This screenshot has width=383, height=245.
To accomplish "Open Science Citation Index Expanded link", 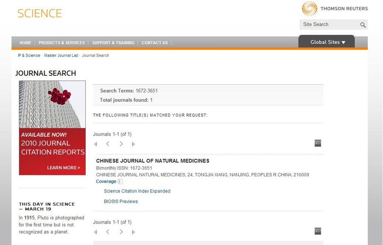I will (137, 191).
